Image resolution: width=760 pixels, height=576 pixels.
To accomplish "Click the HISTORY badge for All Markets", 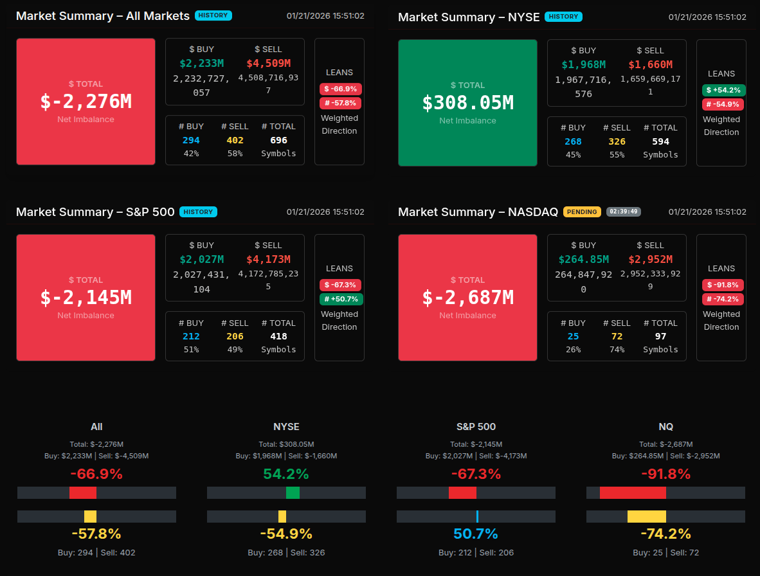I will (x=213, y=15).
